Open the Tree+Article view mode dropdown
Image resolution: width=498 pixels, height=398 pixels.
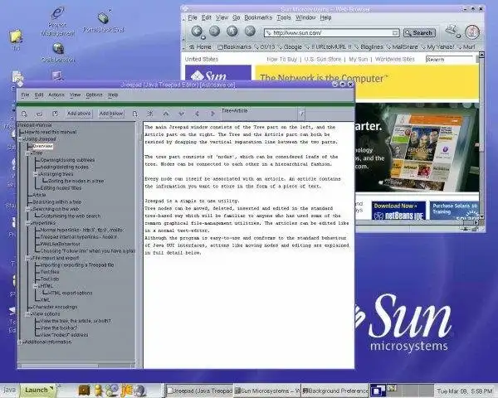[x=302, y=114]
